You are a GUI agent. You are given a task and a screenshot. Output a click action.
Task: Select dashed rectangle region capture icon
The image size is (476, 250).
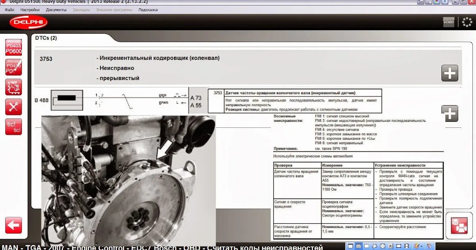point(367,246)
